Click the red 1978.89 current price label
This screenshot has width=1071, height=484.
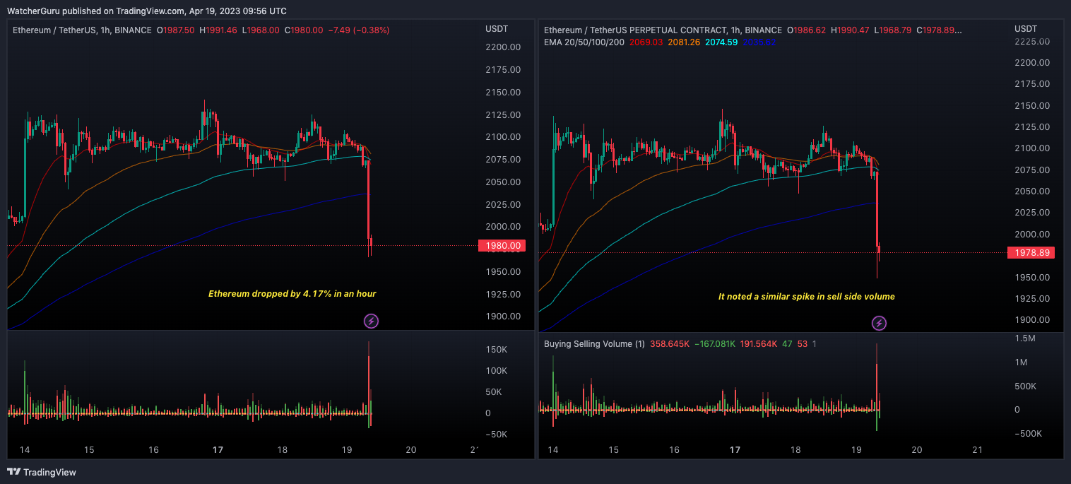tap(1031, 252)
